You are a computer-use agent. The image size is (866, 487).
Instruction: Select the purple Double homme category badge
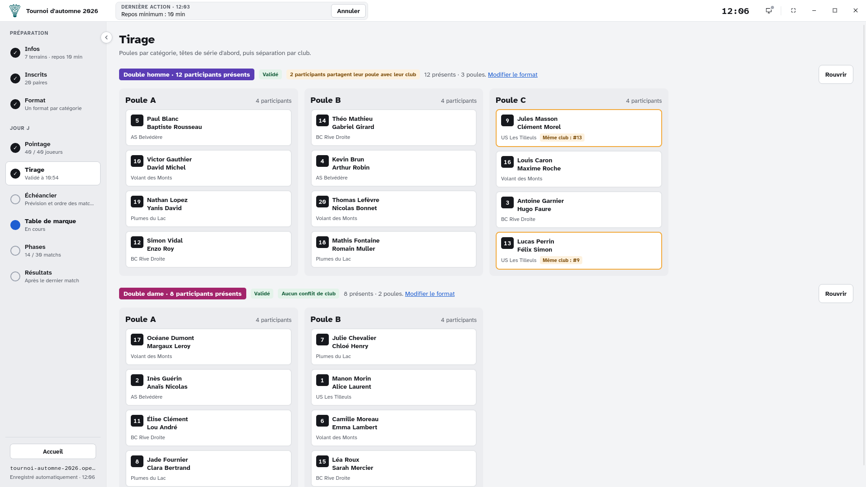tap(187, 75)
